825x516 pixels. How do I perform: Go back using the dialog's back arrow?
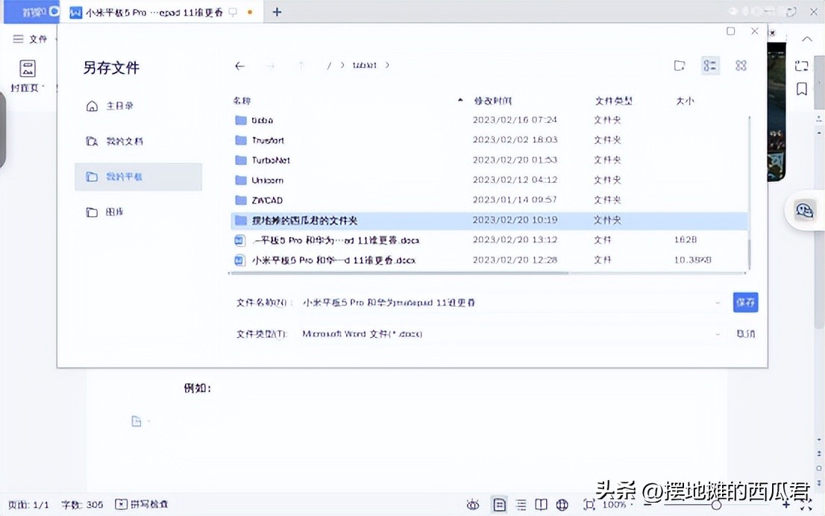(240, 66)
